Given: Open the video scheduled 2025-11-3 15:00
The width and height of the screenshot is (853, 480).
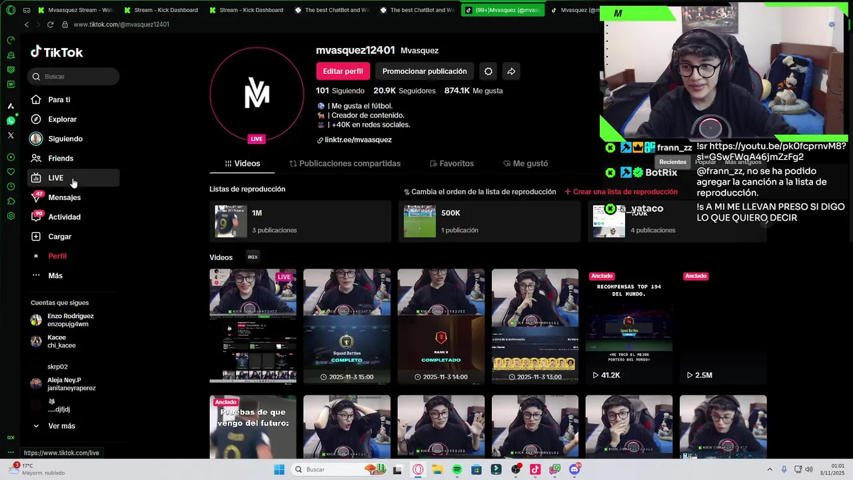Looking at the screenshot, I should click(x=347, y=327).
